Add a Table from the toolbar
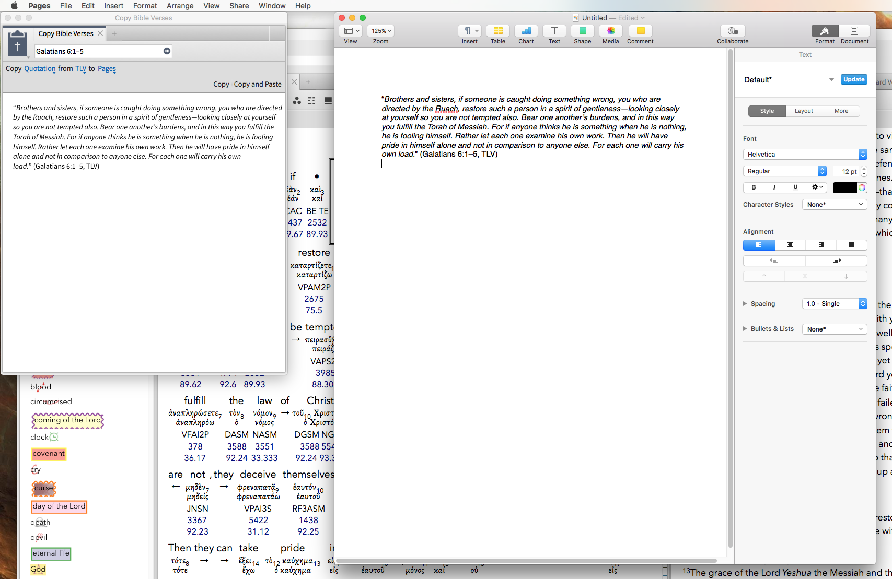This screenshot has width=892, height=579. click(x=497, y=31)
